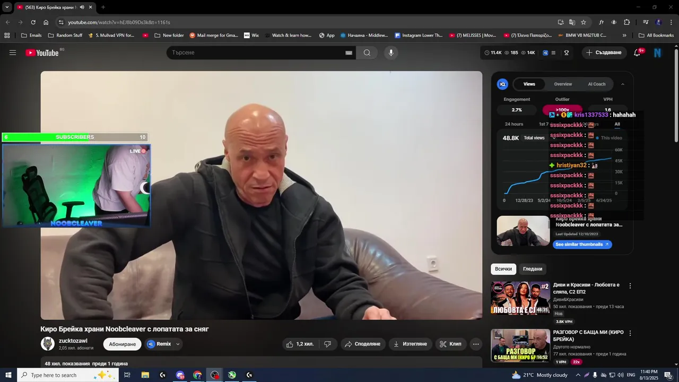
Task: Switch to the Overview tab
Action: 563,84
